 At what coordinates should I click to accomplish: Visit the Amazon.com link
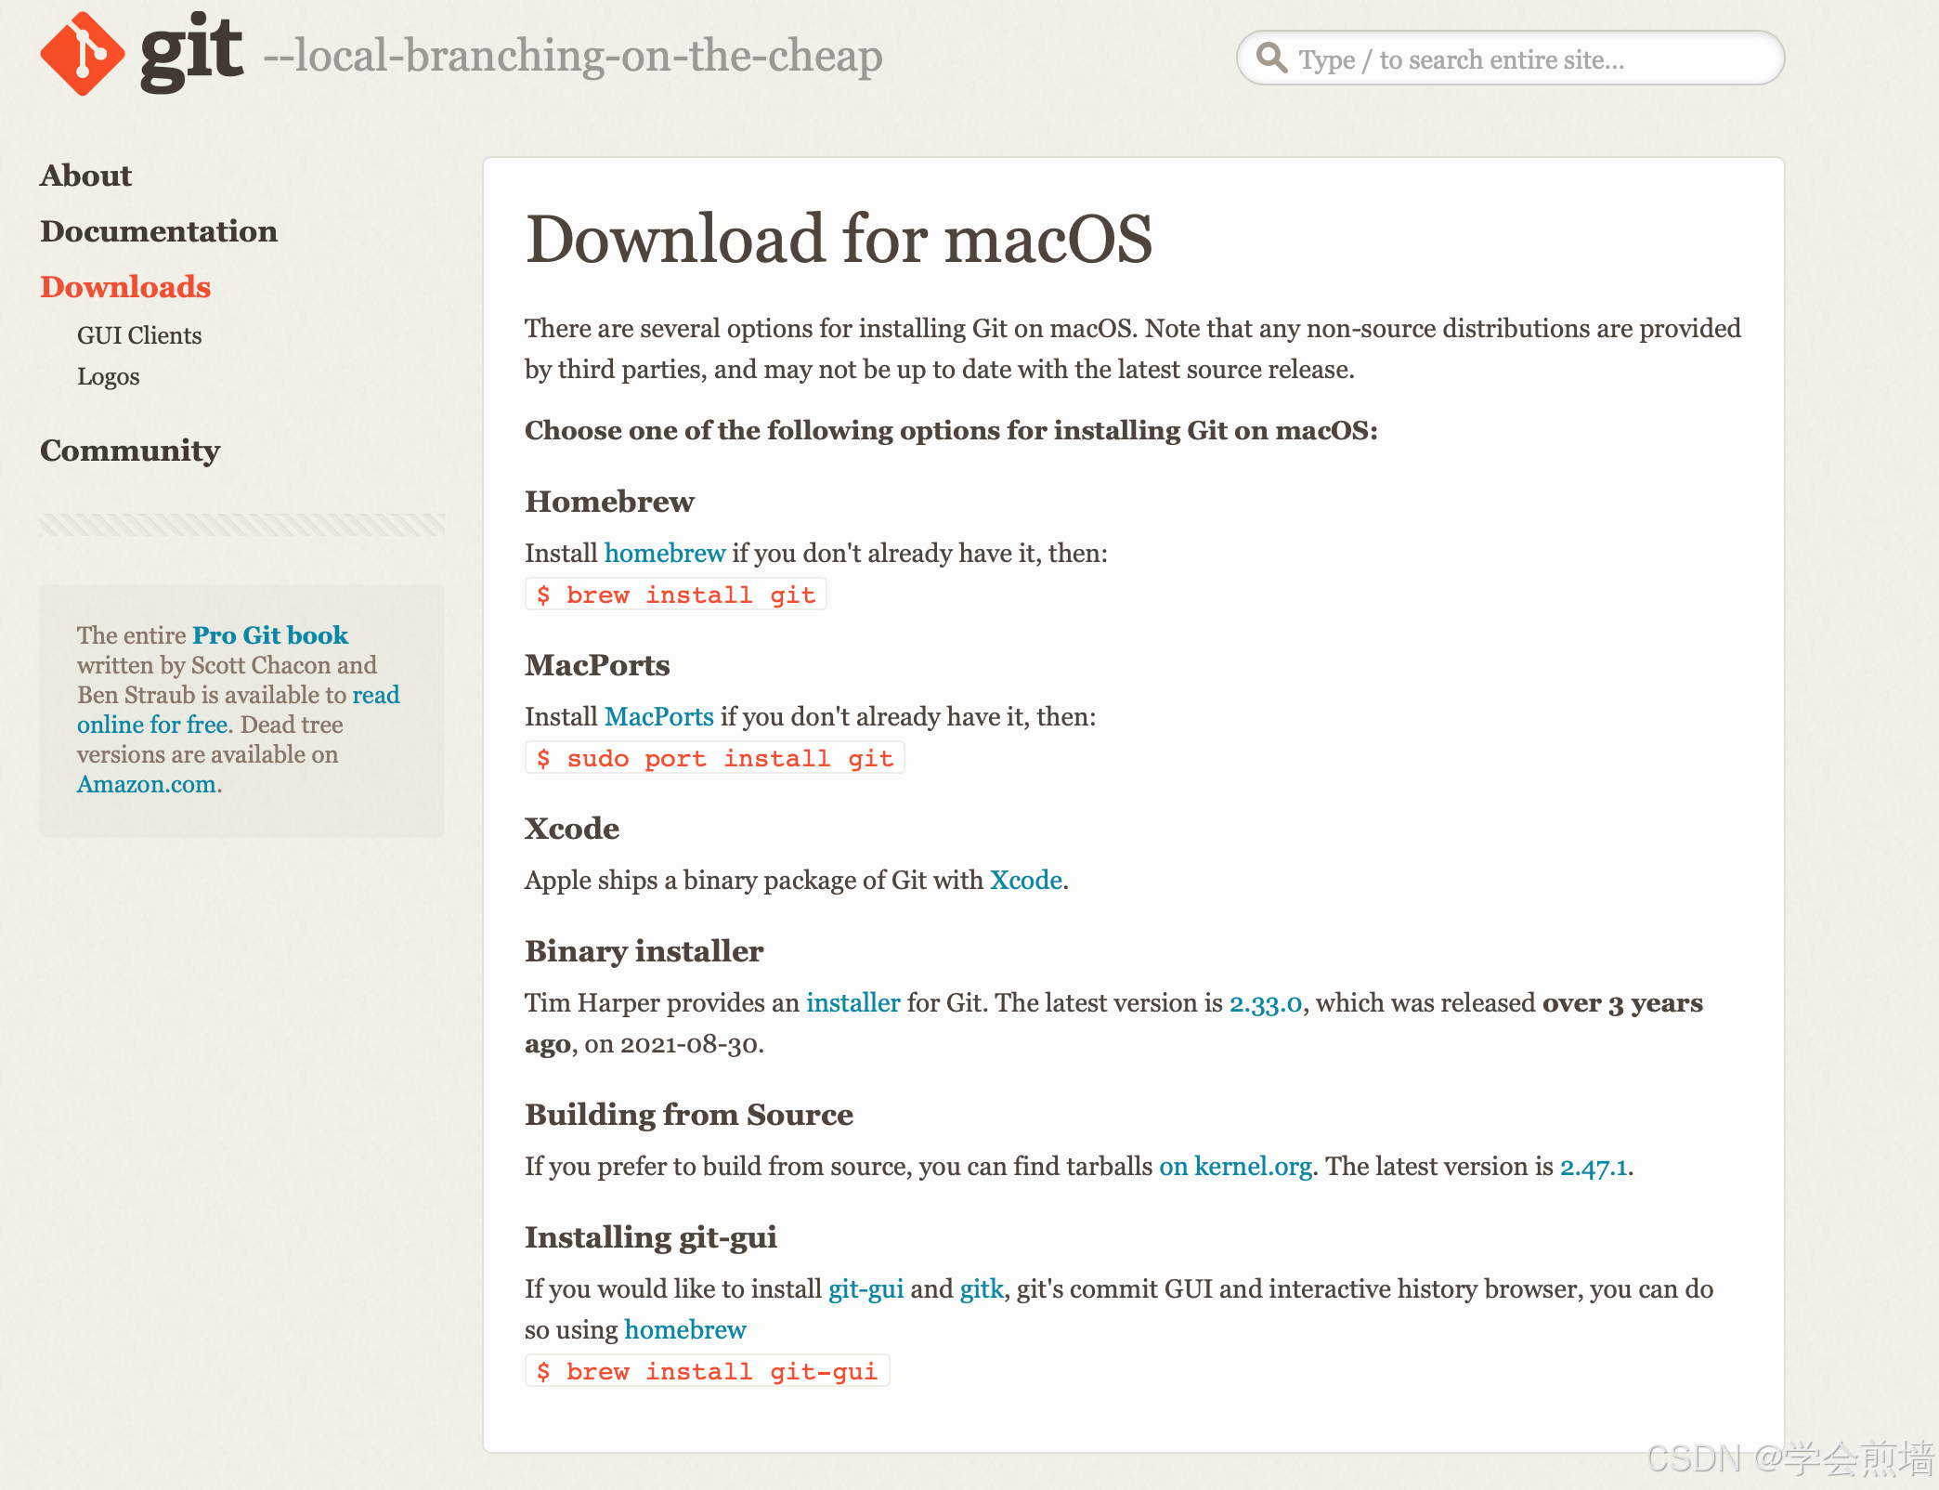point(147,784)
